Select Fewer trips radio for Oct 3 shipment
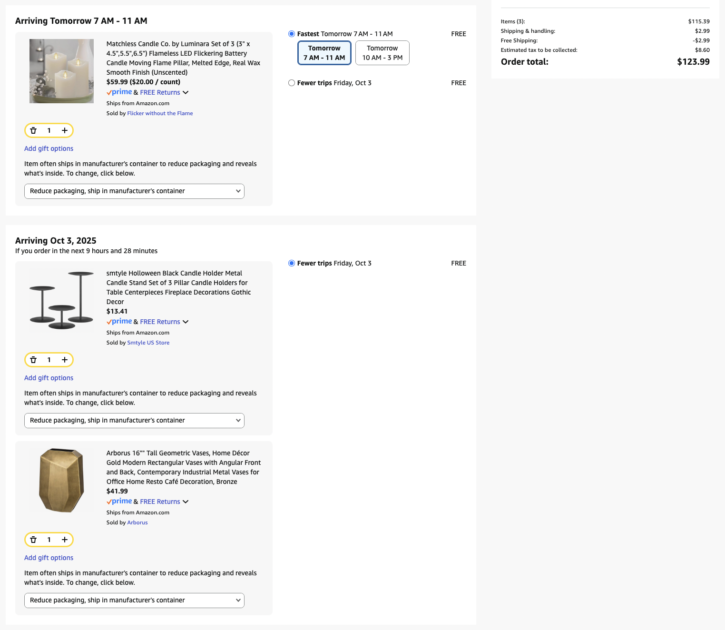725x630 pixels. tap(292, 263)
